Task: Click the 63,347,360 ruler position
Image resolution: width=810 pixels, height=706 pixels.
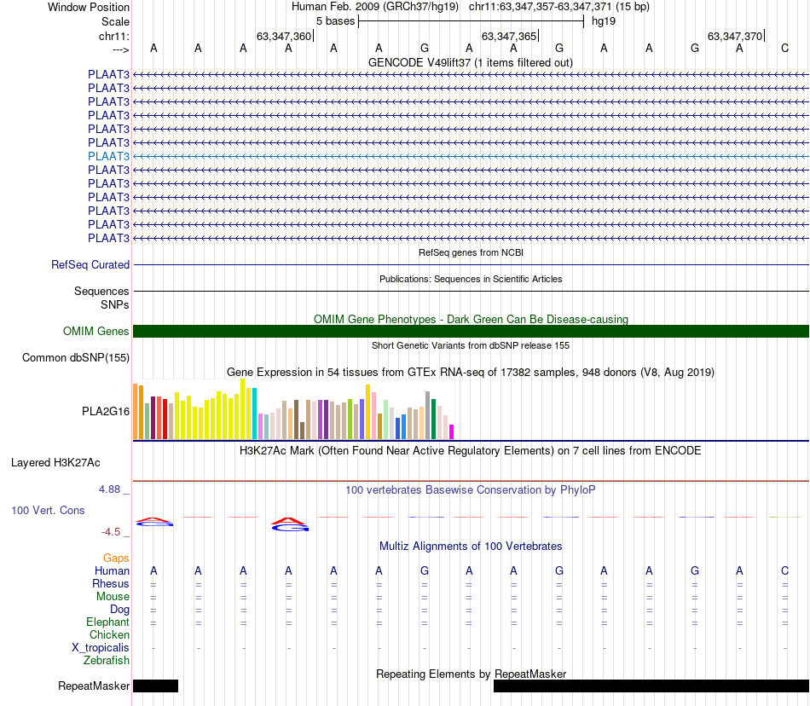Action: 284,36
